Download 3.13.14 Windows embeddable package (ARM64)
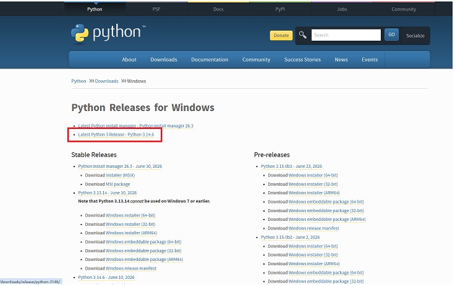455x285 pixels. point(144,260)
